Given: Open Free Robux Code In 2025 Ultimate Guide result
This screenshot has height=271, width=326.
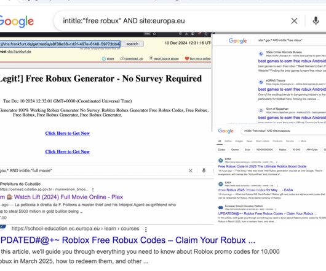Looking at the screenshot, I should click(262, 166).
